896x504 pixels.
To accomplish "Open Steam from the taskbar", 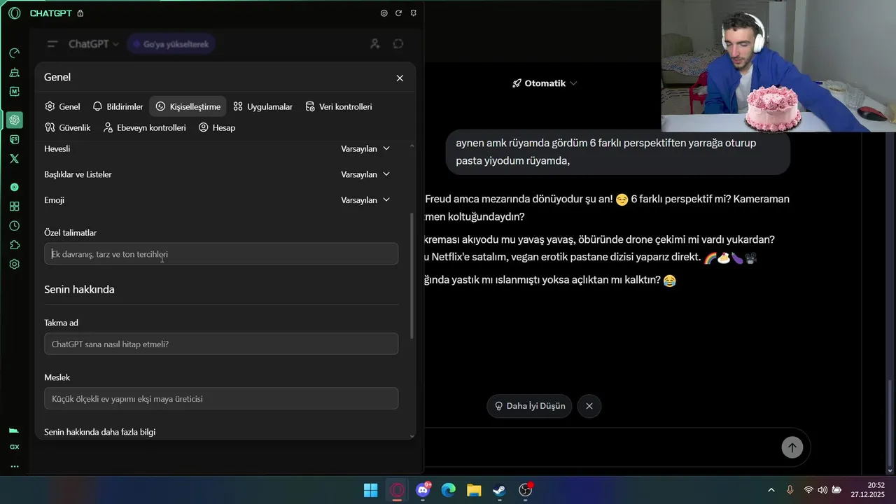I will click(499, 490).
